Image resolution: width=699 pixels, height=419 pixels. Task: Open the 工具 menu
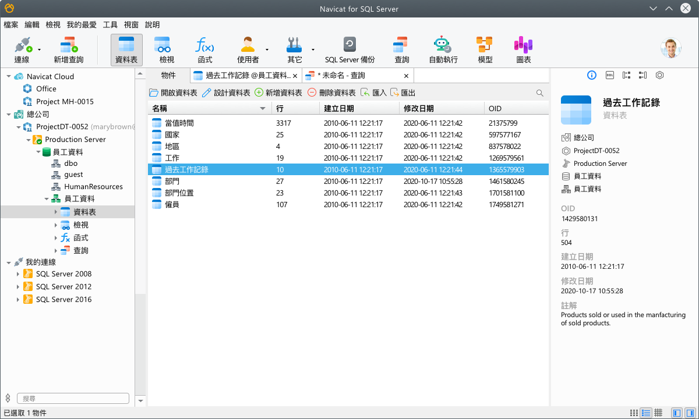tap(110, 24)
